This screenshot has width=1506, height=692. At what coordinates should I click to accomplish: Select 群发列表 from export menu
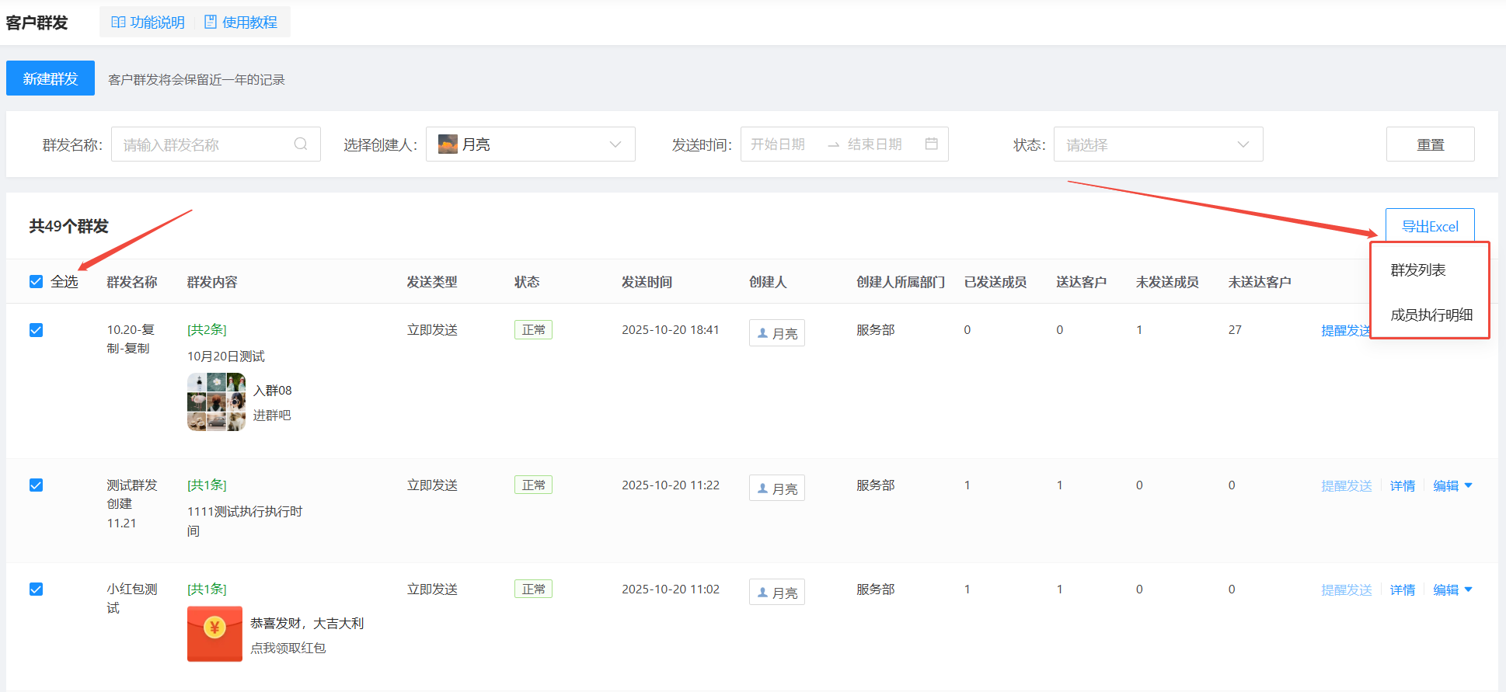point(1418,270)
